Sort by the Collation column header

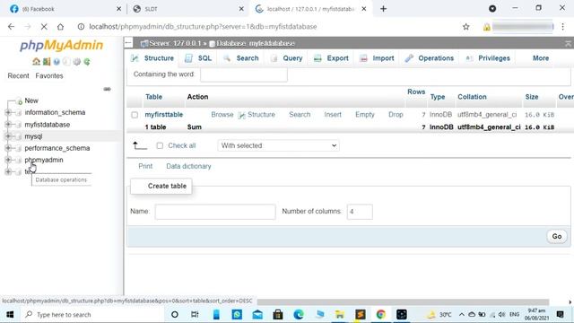tap(472, 97)
